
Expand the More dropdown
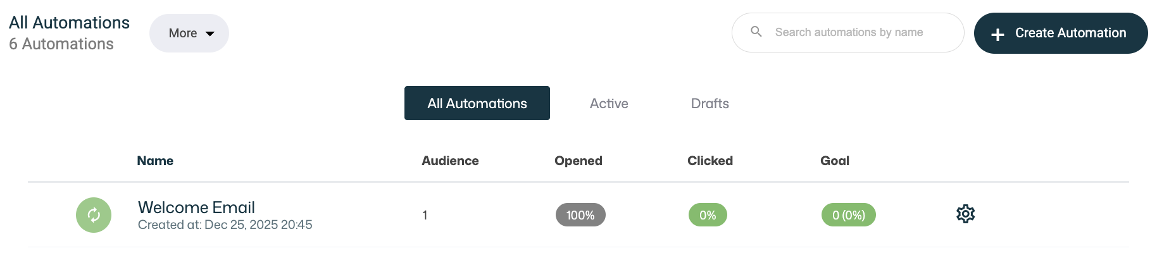189,33
